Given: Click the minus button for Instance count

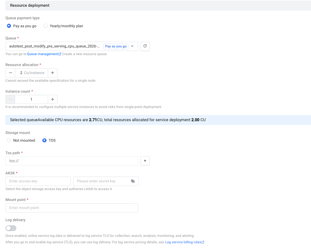Looking at the screenshot, I should [x=10, y=99].
